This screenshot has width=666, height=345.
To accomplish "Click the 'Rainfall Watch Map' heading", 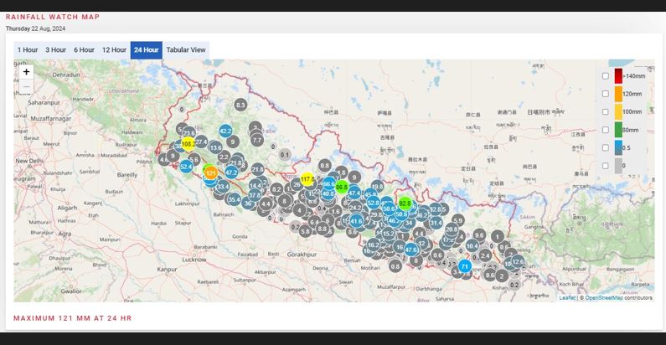I will pyautogui.click(x=53, y=17).
